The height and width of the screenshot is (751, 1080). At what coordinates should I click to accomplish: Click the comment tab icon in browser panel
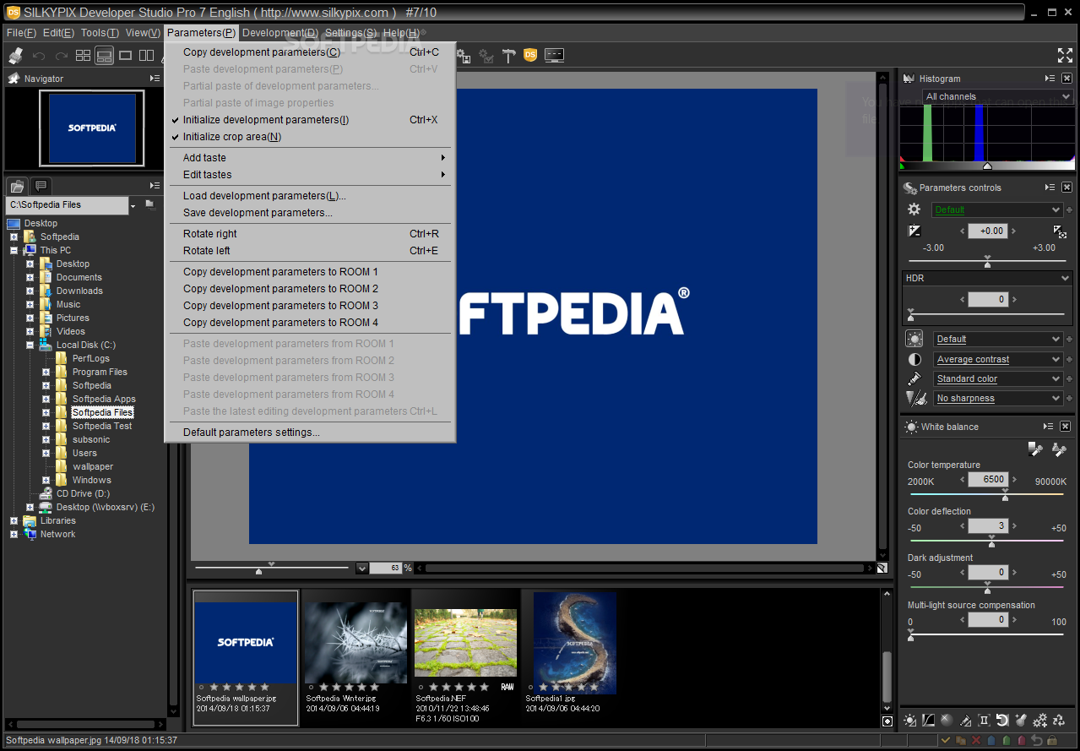(41, 186)
